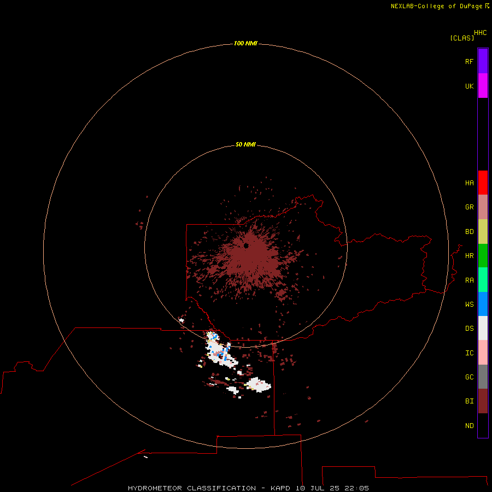Click the BD legend label
The image size is (492, 492).
click(x=469, y=232)
